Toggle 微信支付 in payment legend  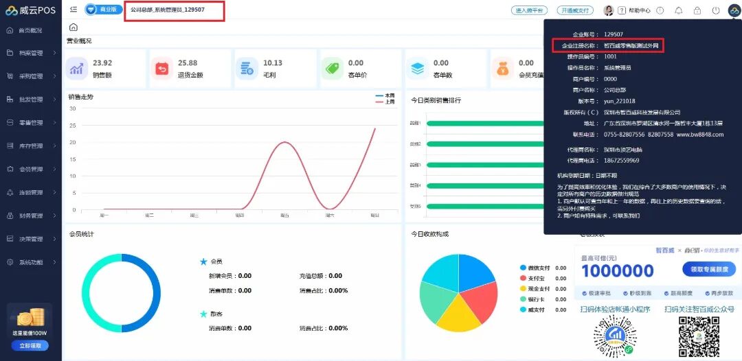pos(535,268)
